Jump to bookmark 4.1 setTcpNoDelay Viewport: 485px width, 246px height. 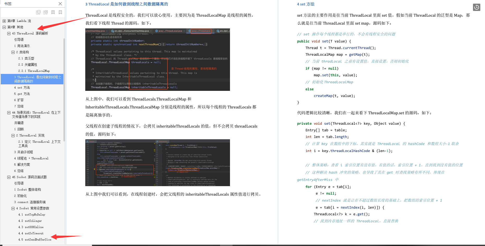(x=32, y=215)
